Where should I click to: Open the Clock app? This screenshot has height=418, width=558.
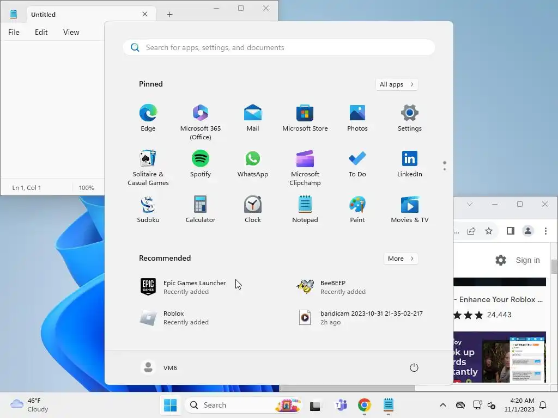point(253,210)
